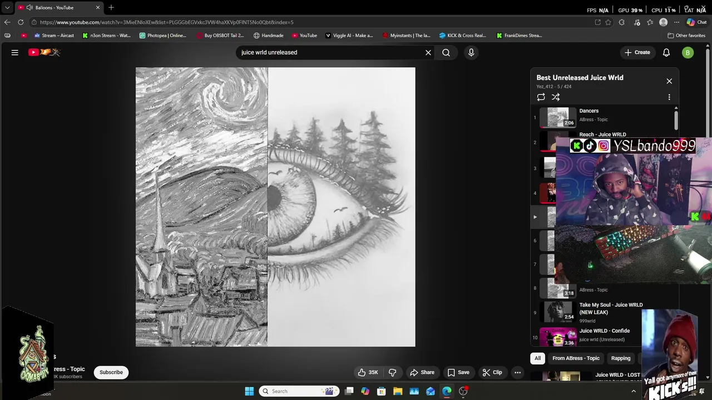Image resolution: width=712 pixels, height=400 pixels.
Task: Save the video to a playlist
Action: click(458, 372)
